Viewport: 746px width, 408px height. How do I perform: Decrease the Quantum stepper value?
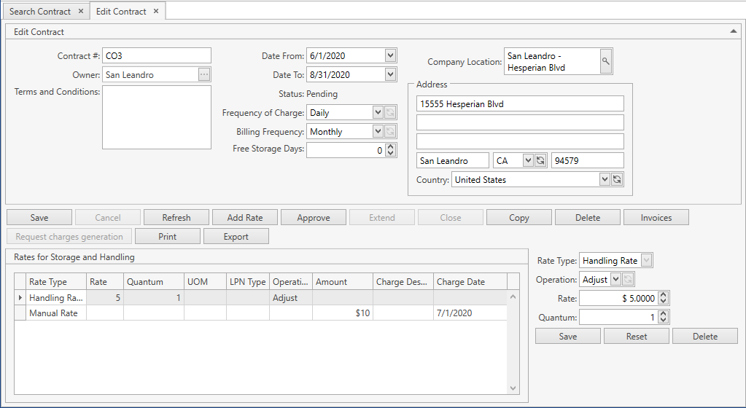click(663, 320)
